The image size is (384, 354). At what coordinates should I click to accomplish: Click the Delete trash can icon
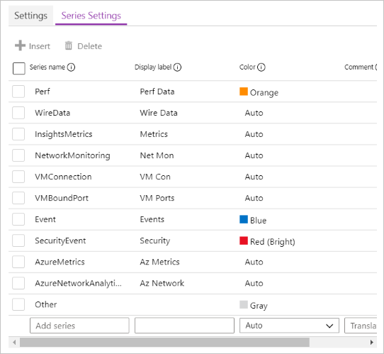click(x=69, y=45)
